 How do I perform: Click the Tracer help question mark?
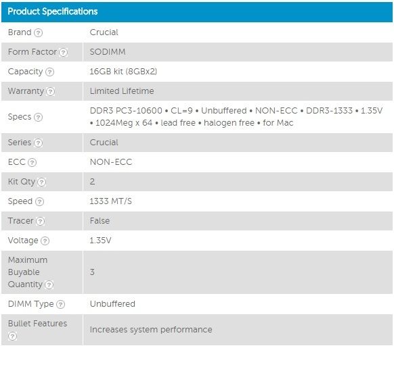point(40,221)
